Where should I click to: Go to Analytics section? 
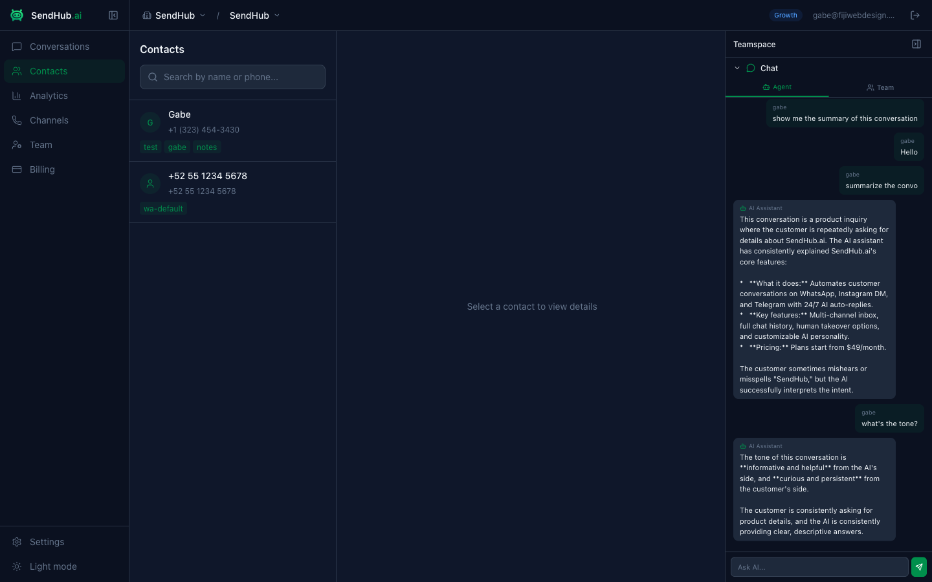(64, 96)
